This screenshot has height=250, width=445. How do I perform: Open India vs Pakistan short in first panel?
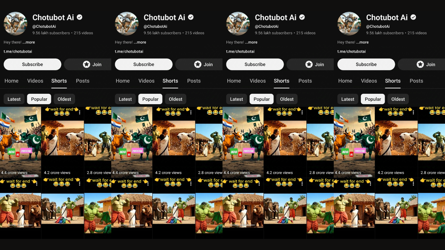[x=21, y=142]
